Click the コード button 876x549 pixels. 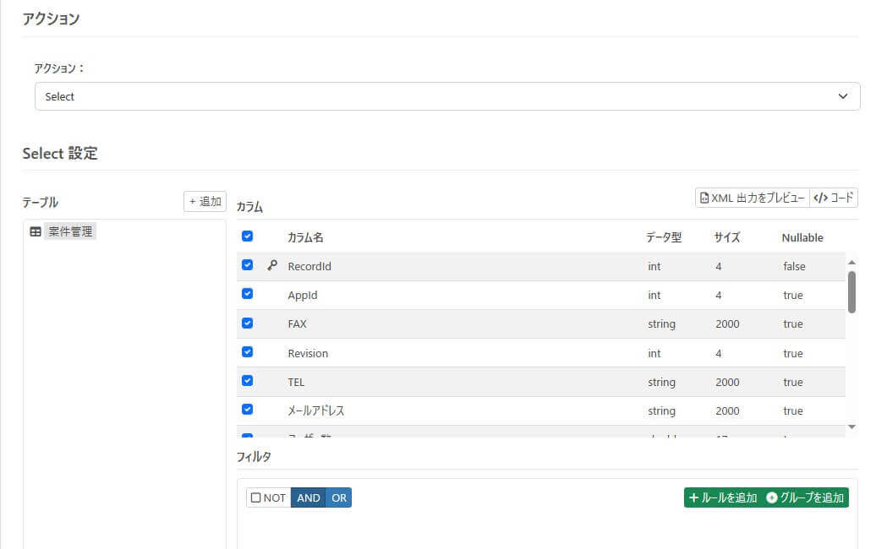coord(833,198)
